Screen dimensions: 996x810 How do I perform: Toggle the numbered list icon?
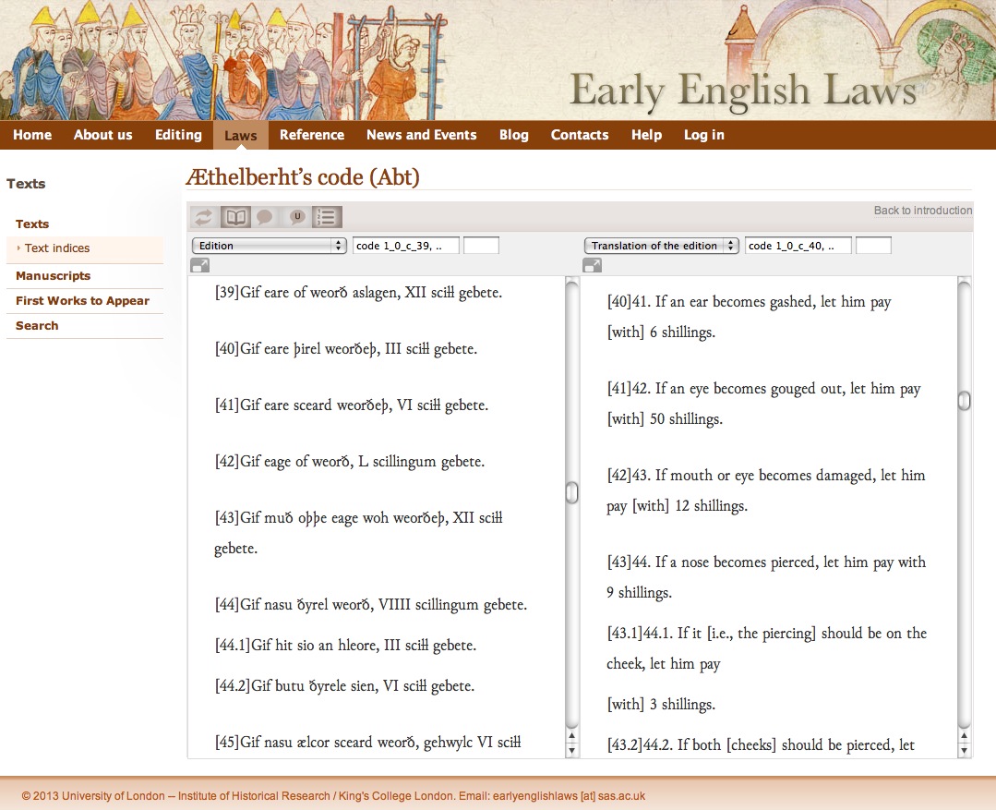tap(326, 217)
